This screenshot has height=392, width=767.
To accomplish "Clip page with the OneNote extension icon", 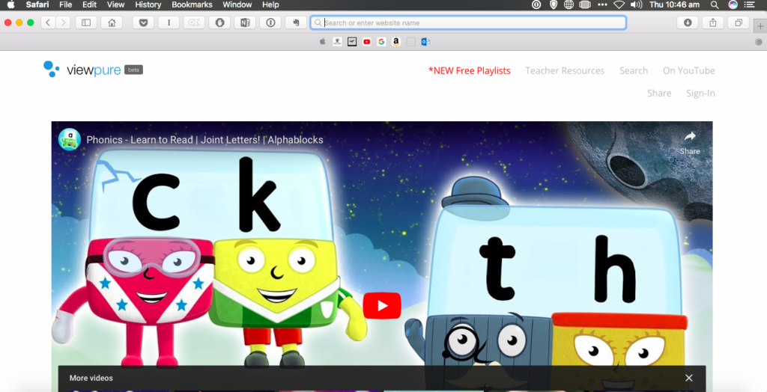I will click(x=245, y=22).
